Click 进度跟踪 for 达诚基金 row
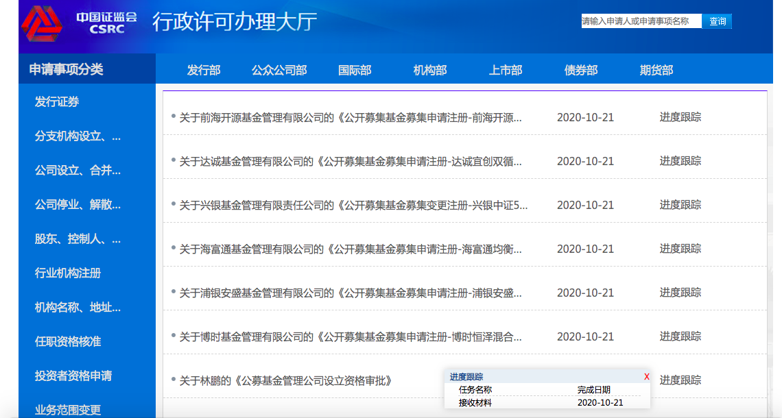782x418 pixels. click(x=680, y=161)
